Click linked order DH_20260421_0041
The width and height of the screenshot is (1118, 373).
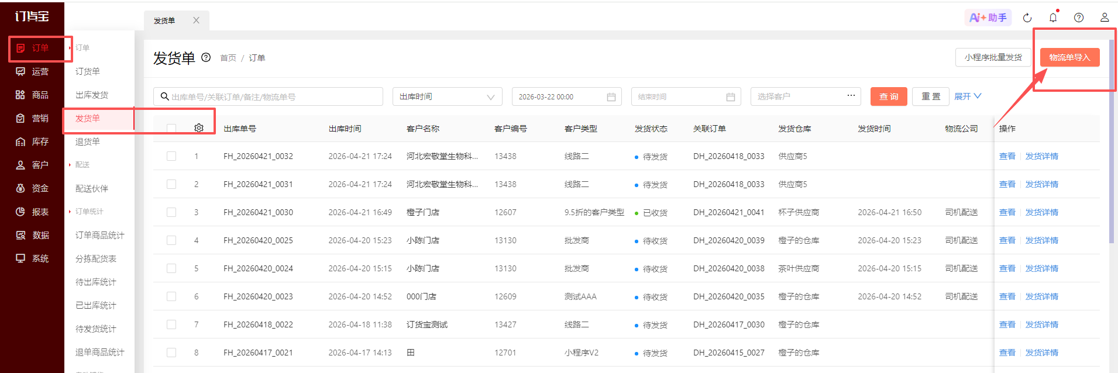click(729, 212)
